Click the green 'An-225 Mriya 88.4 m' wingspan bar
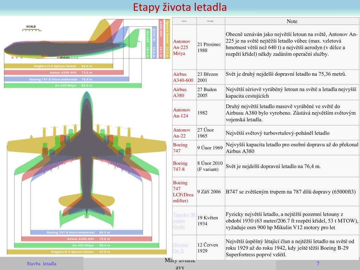 click(x=86, y=245)
